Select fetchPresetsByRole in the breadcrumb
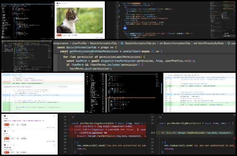 tap(211, 43)
